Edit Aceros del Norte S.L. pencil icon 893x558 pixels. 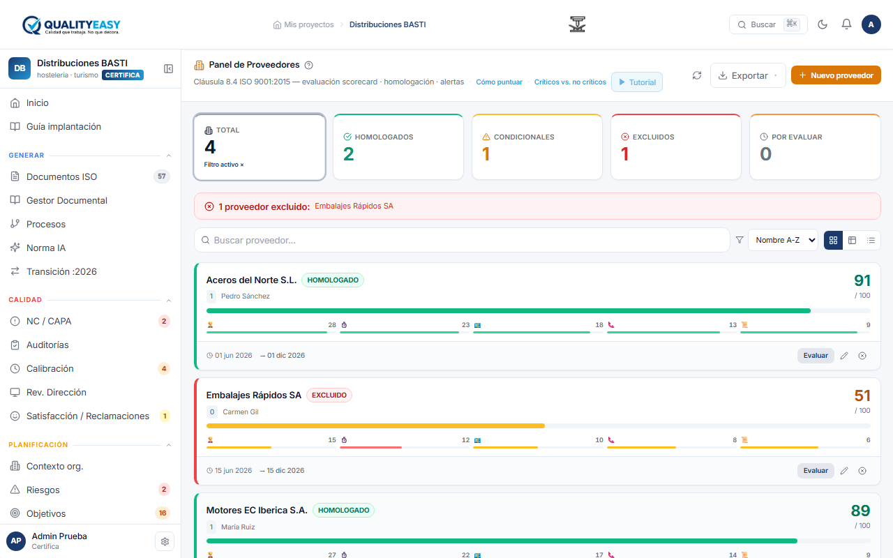coord(844,356)
